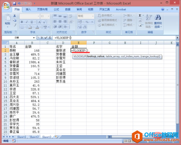The height and width of the screenshot is (145, 181).
Task: Decrease the cell indent
Action: 55,27
